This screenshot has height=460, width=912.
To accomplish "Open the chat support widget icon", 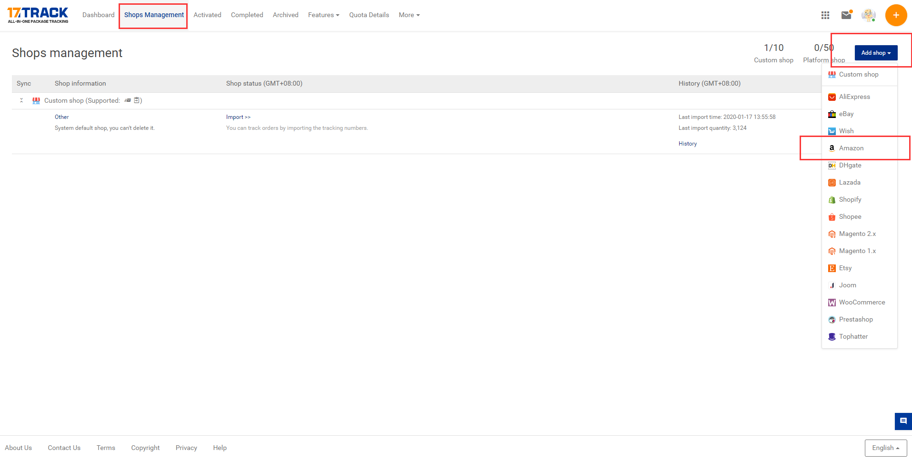I will tap(903, 421).
